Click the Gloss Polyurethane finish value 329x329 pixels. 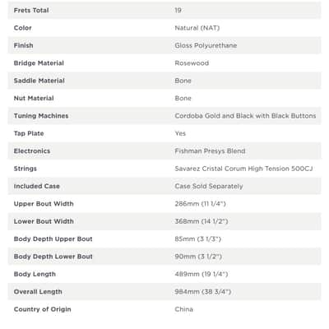[206, 45]
